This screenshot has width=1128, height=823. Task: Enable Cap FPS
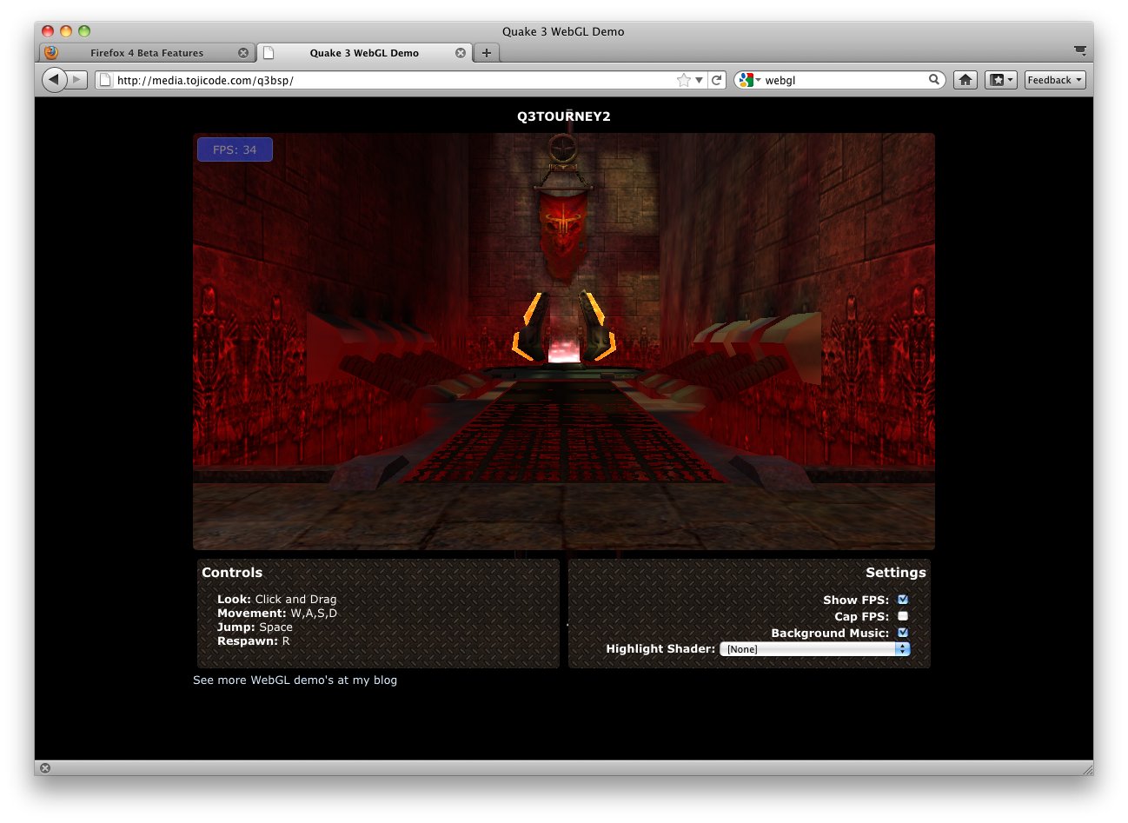click(x=902, y=616)
